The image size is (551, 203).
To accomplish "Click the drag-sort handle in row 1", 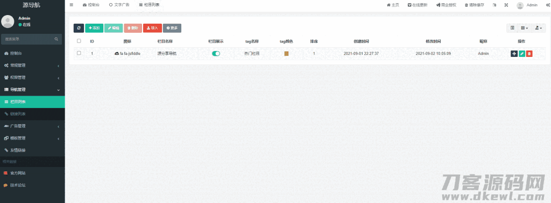I will (x=514, y=54).
